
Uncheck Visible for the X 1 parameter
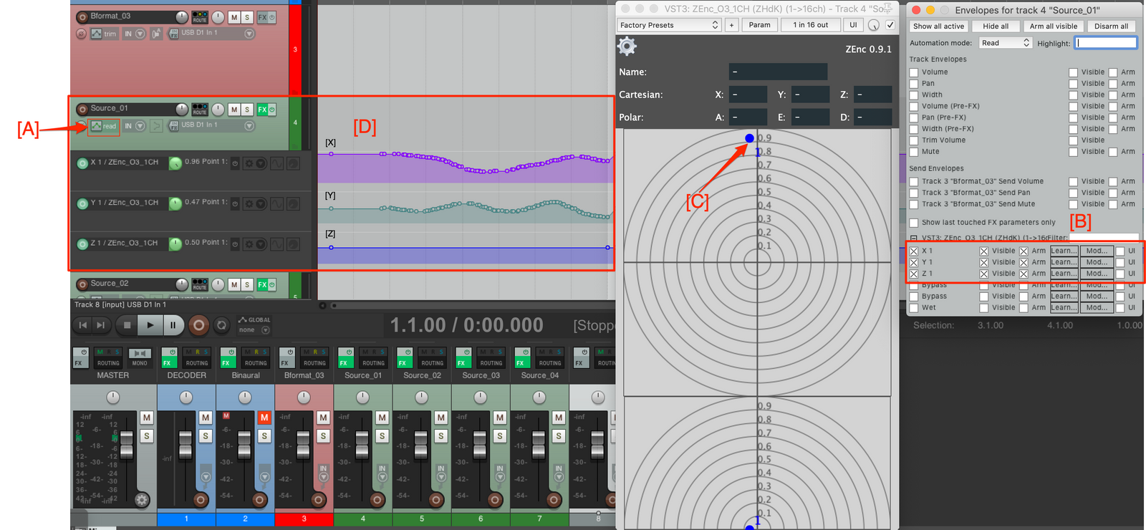coord(984,251)
